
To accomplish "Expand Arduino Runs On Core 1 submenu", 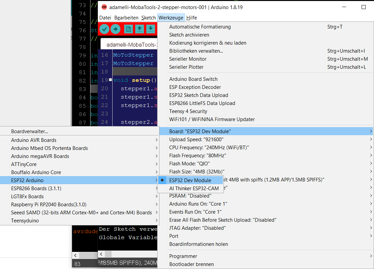I will 266,204.
